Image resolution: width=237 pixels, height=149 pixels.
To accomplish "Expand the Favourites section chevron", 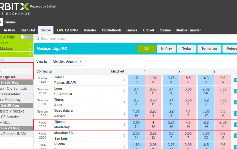I will tap(30, 43).
